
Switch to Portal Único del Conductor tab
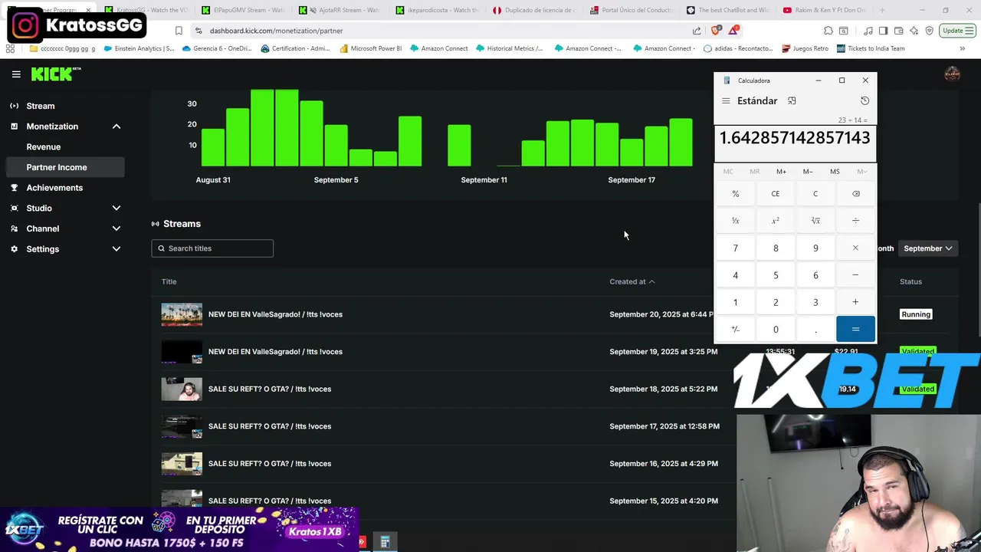632,10
